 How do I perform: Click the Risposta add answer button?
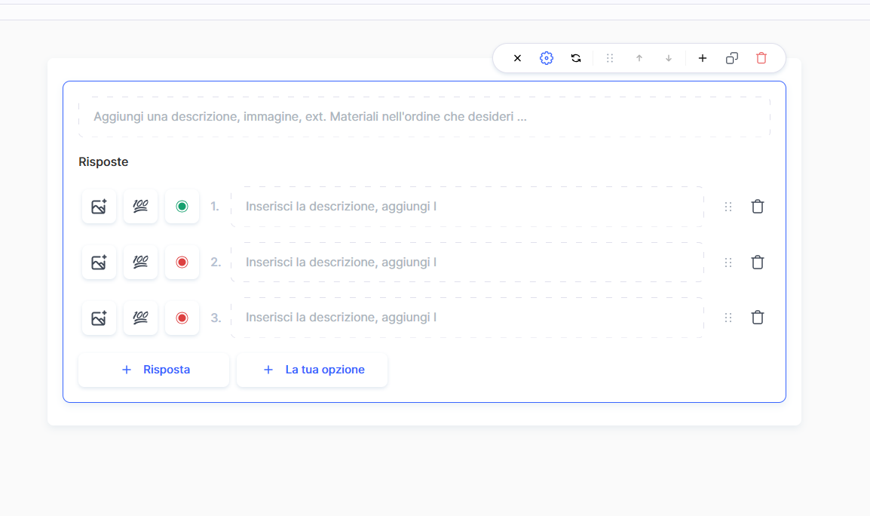[x=154, y=370]
